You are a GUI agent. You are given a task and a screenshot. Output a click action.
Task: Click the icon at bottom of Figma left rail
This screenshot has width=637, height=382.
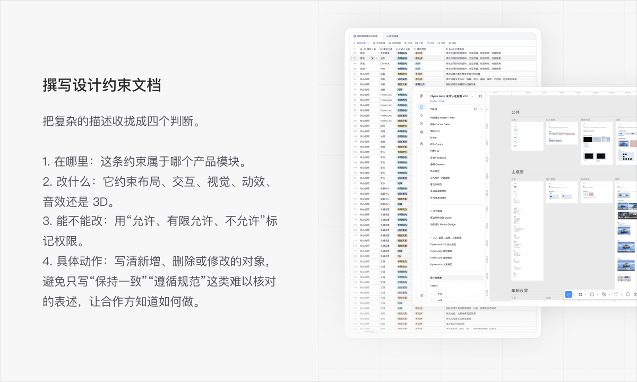pyautogui.click(x=421, y=295)
